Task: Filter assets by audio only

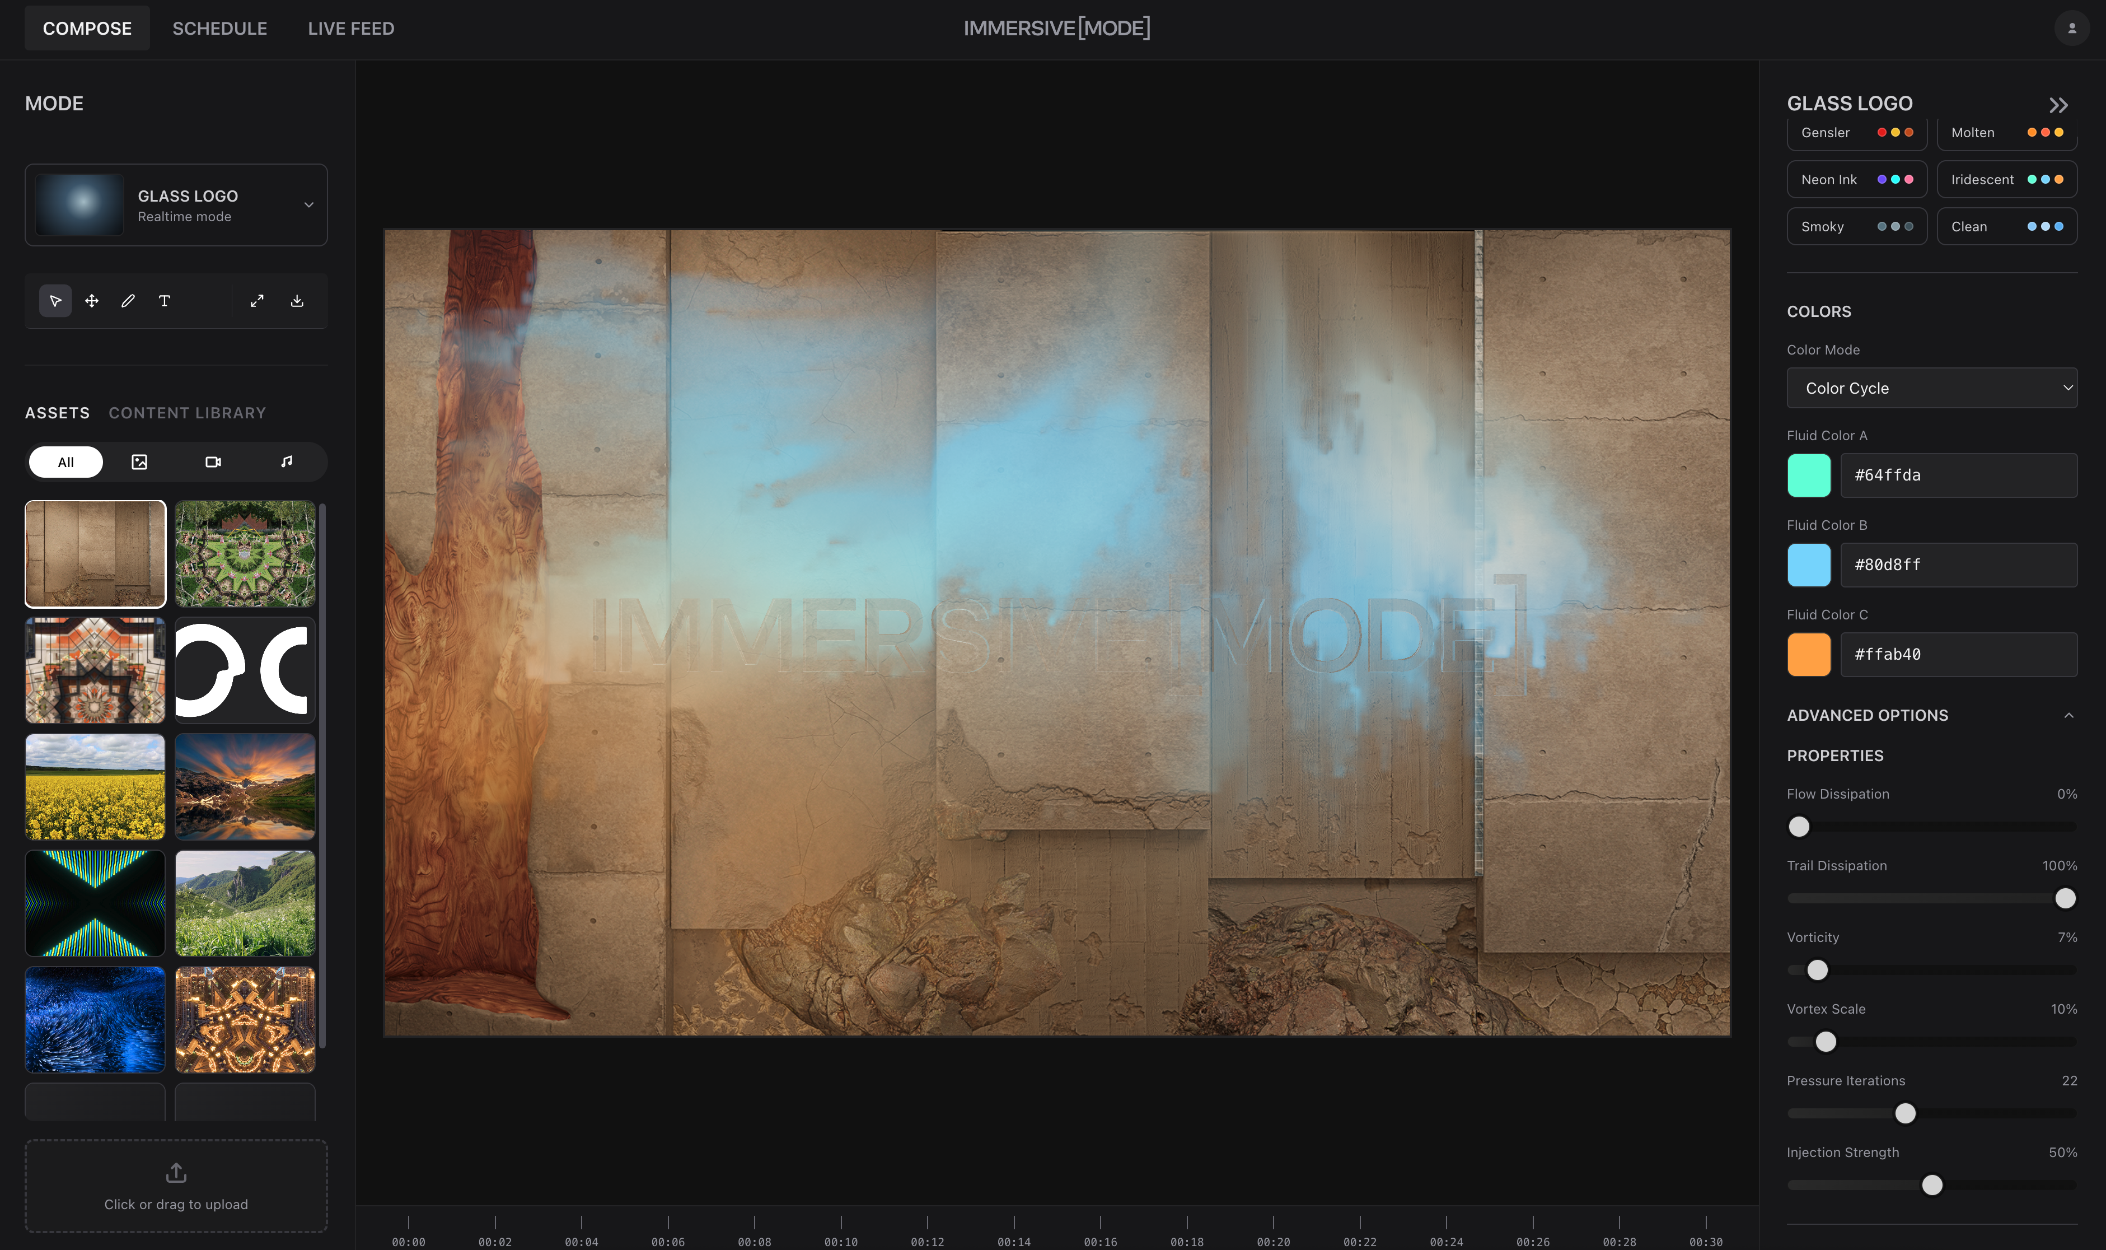Action: 287,461
